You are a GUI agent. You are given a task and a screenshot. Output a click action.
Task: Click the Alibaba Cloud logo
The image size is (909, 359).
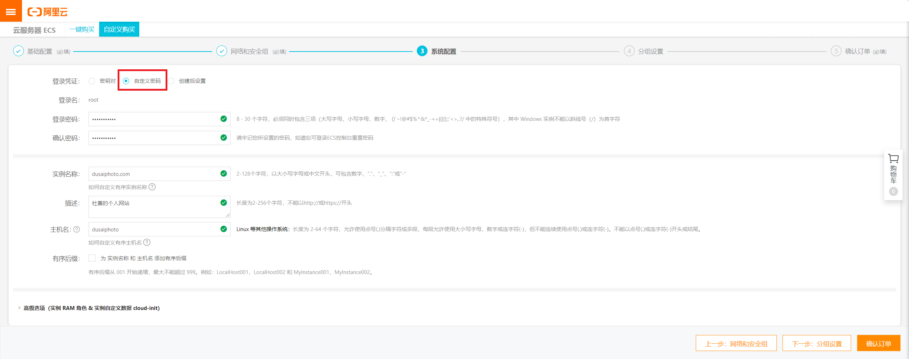48,12
